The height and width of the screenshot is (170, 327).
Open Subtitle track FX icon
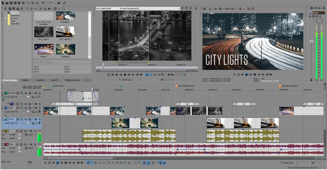(x=26, y=93)
